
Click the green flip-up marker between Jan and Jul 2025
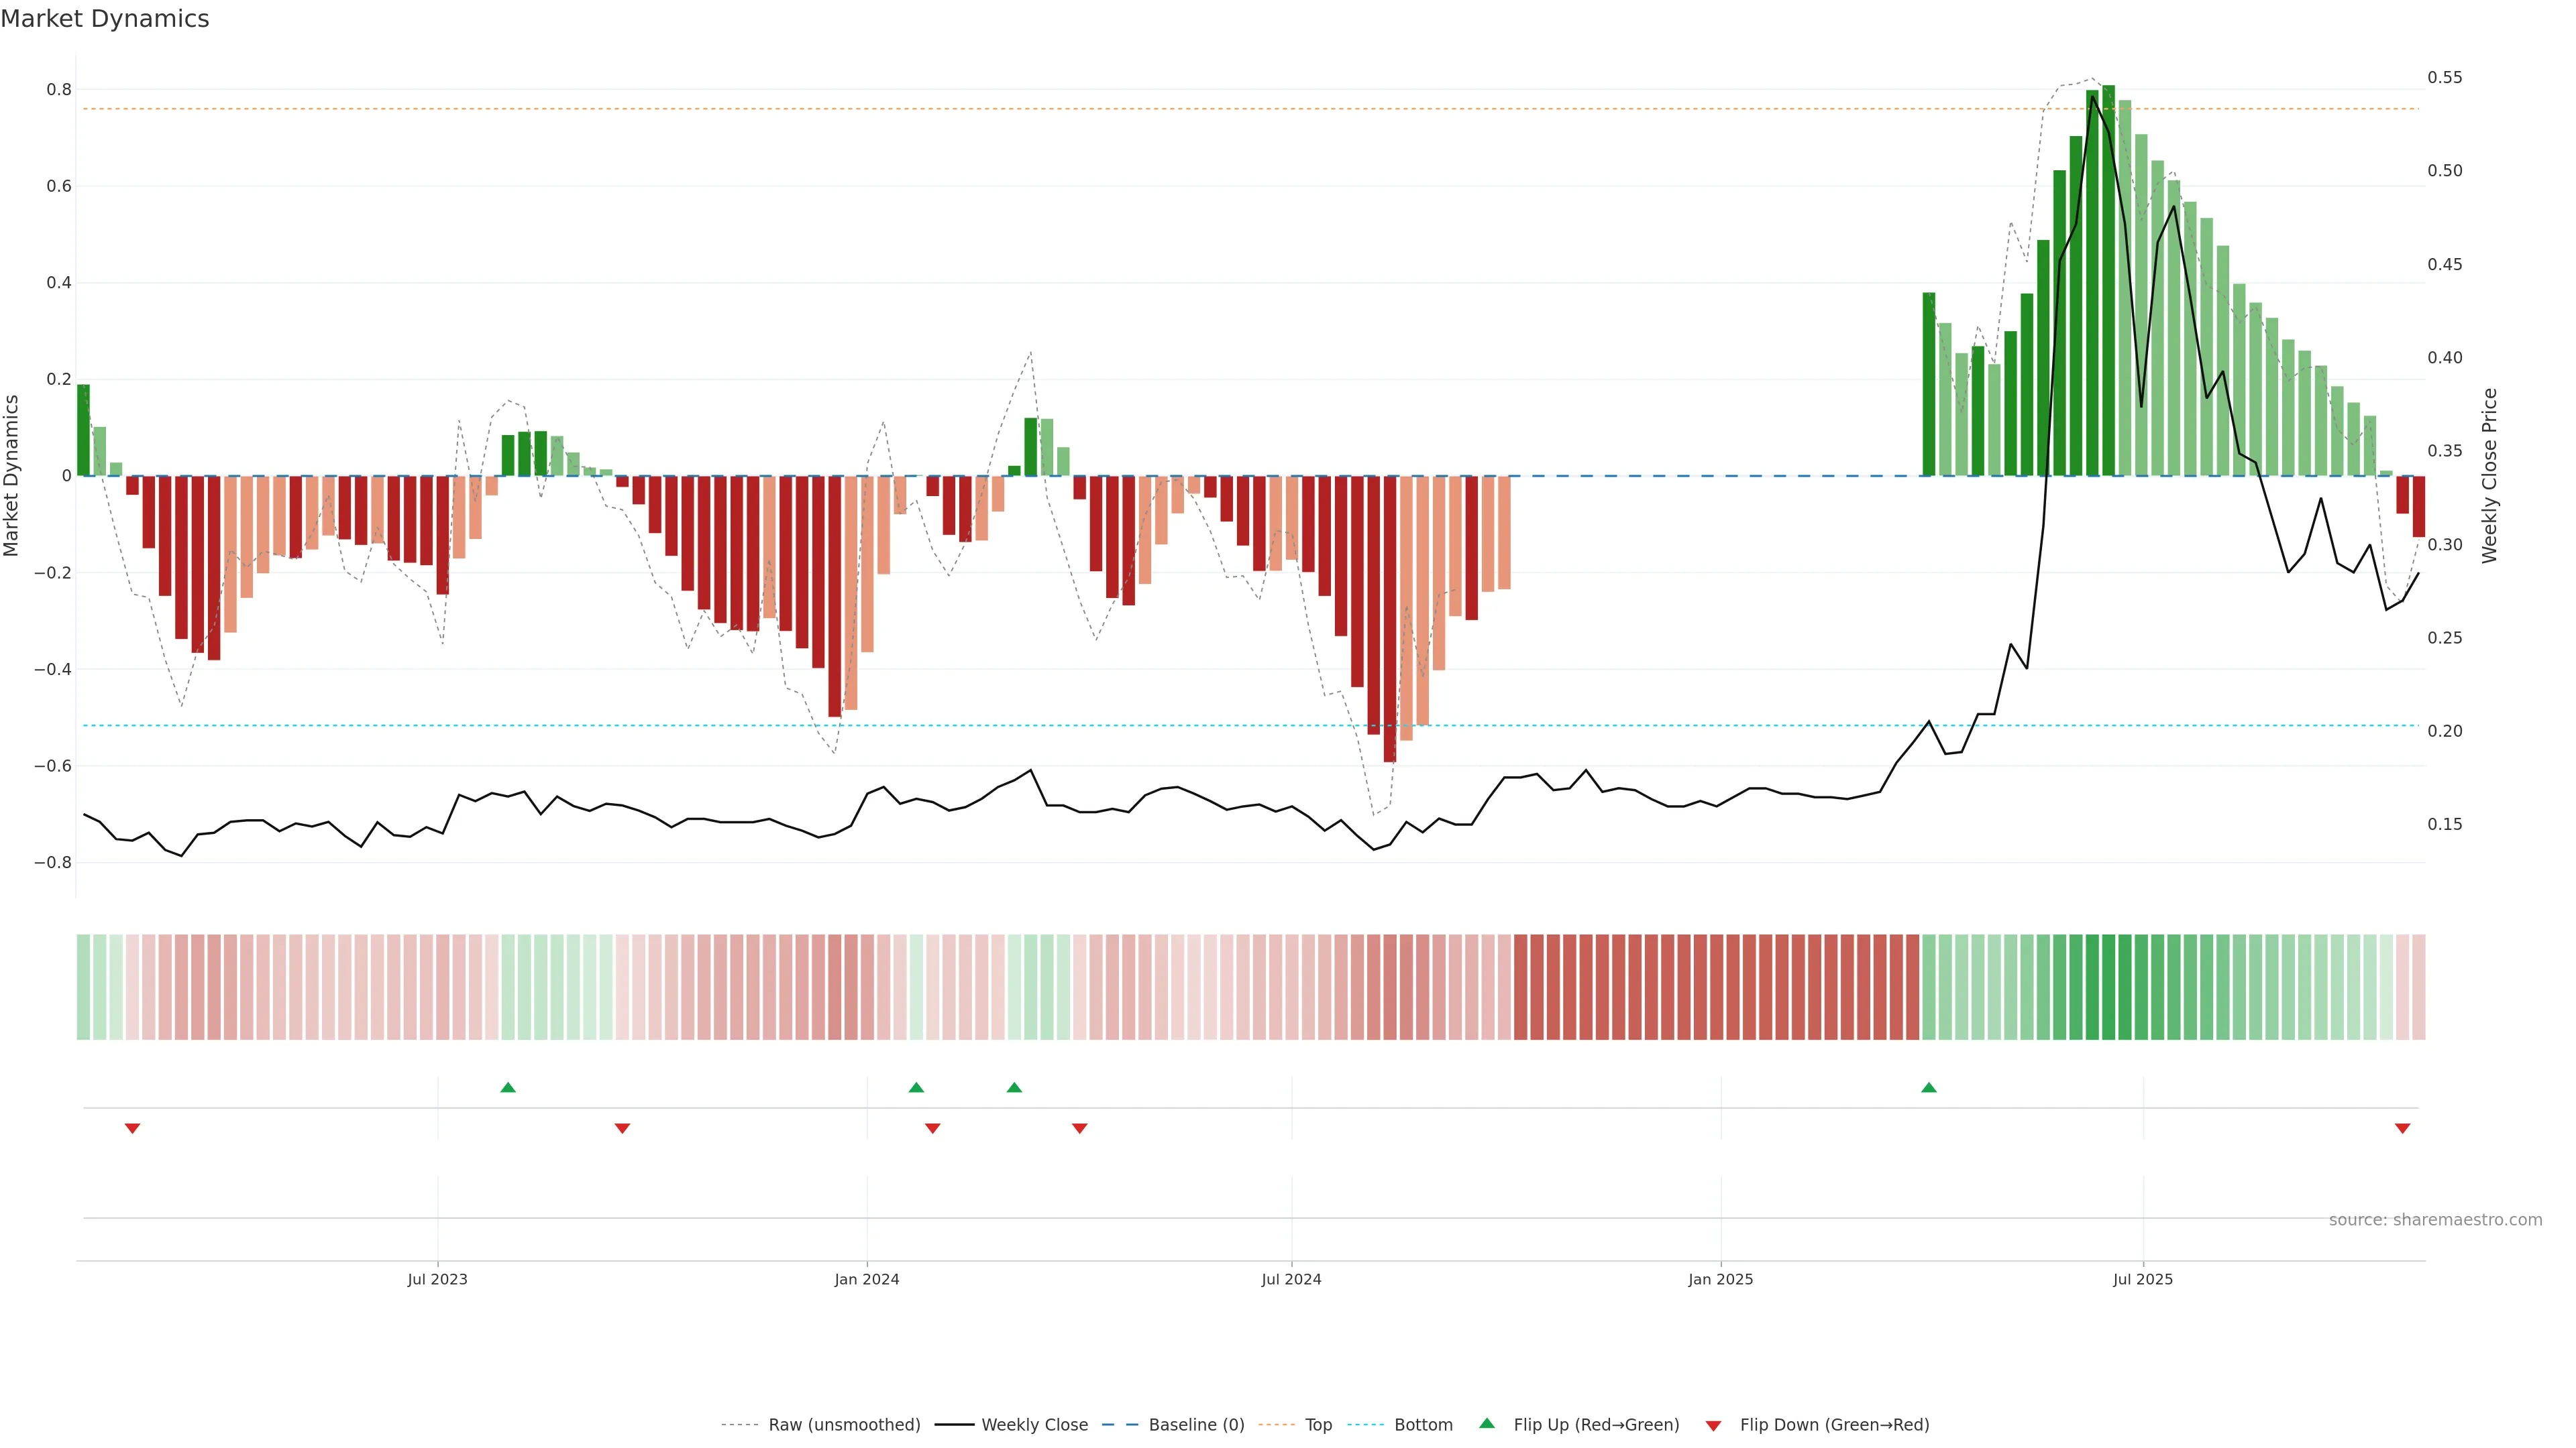[x=1929, y=1087]
